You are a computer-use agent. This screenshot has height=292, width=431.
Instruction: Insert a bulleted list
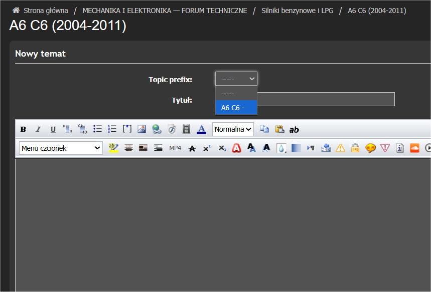[97, 129]
